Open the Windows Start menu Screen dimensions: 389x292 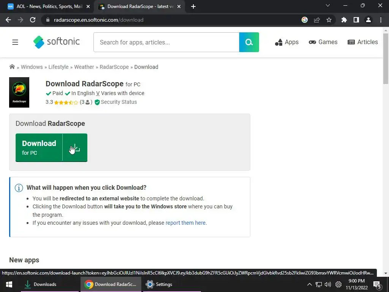[x=9, y=284]
